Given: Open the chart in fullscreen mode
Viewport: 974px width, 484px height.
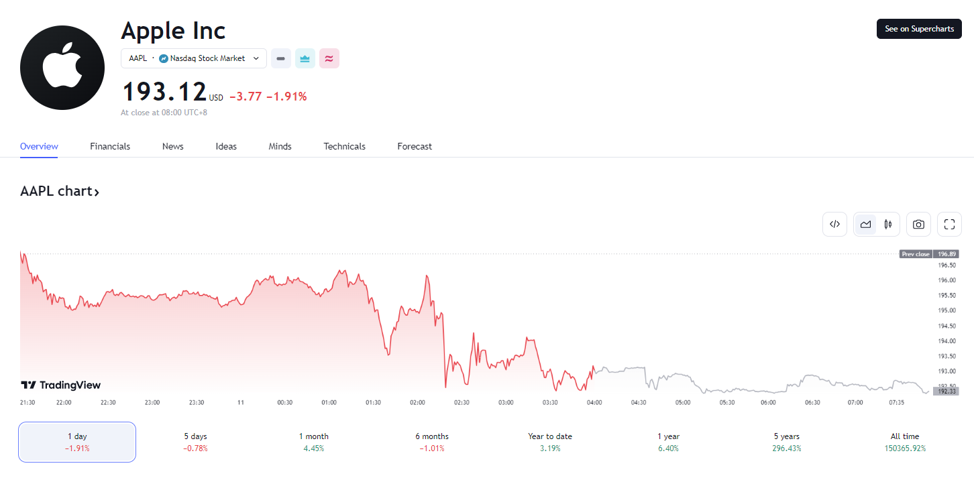Looking at the screenshot, I should tap(949, 225).
